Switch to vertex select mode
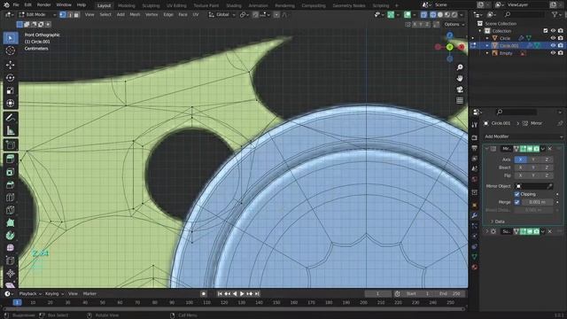The height and width of the screenshot is (319, 567). click(x=63, y=14)
